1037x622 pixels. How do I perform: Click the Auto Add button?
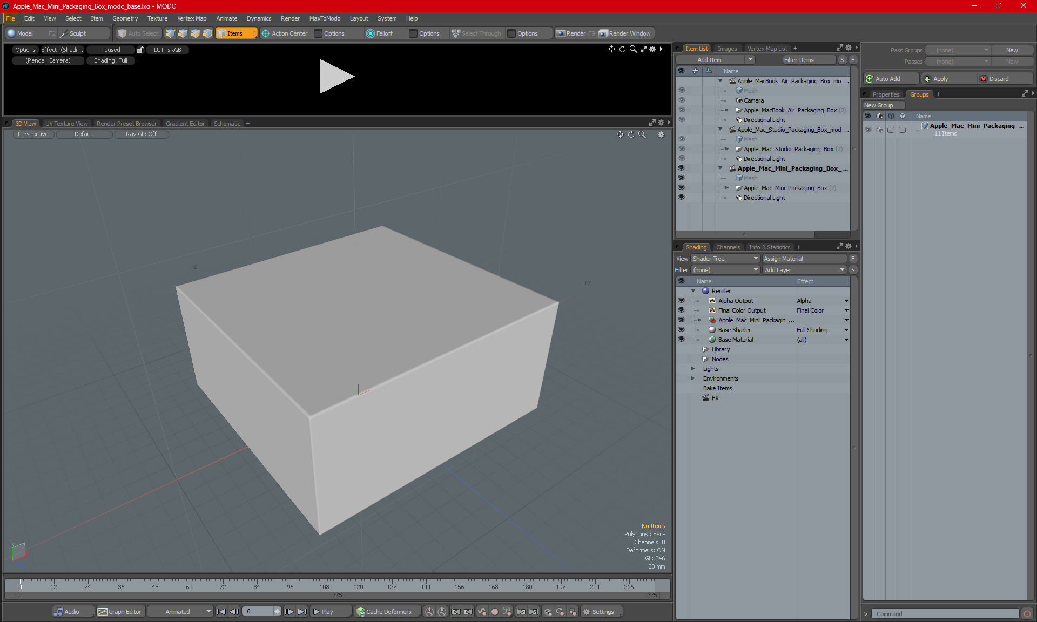[x=890, y=79]
